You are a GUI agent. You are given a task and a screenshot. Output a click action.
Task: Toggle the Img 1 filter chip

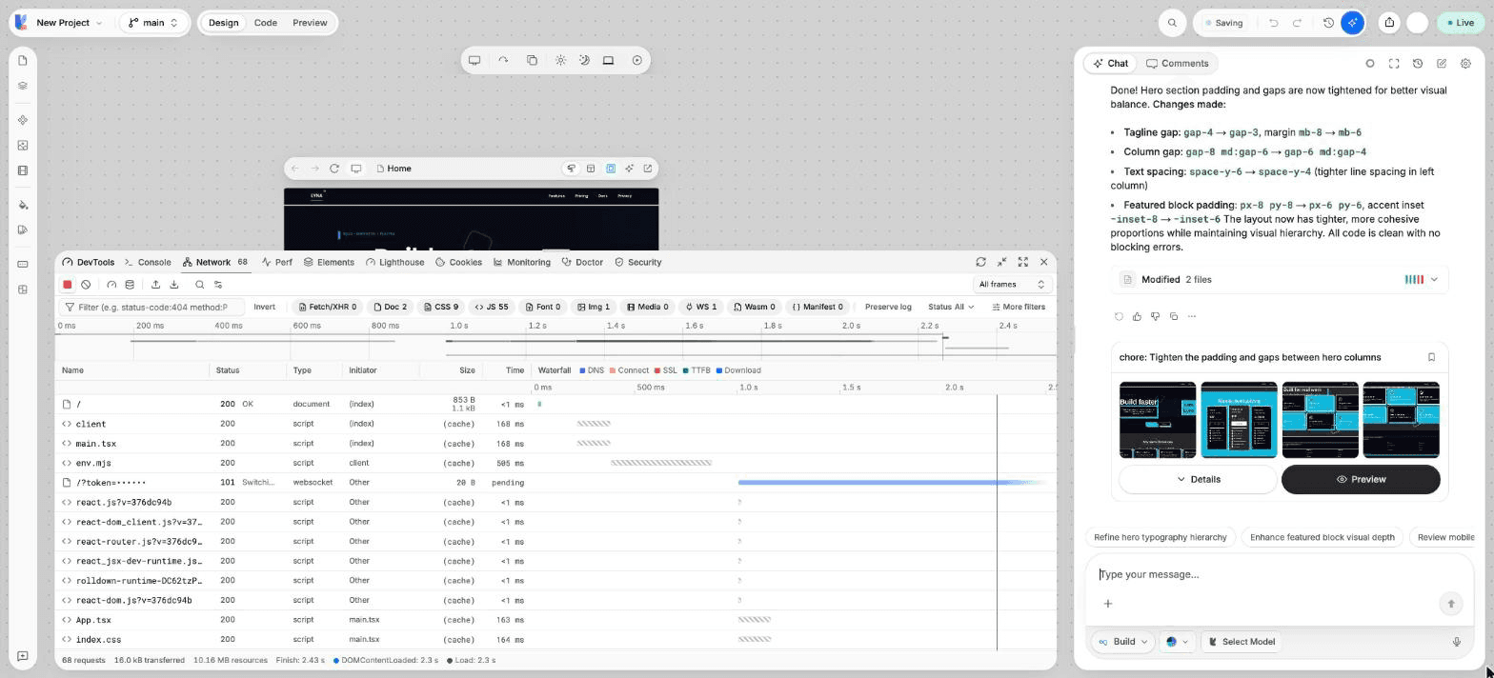click(x=594, y=307)
